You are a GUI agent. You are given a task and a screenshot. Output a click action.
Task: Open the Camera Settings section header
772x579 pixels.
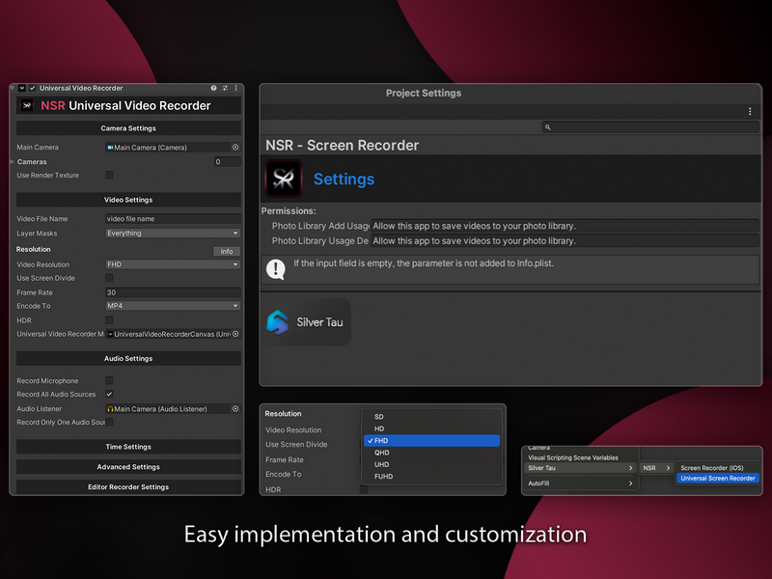[128, 128]
